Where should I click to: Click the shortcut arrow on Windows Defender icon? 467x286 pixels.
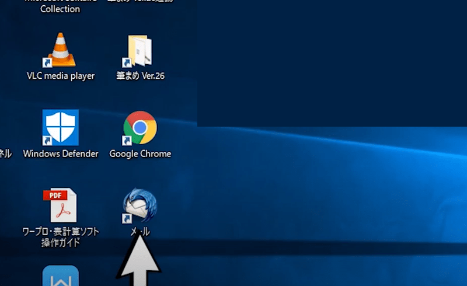click(47, 141)
